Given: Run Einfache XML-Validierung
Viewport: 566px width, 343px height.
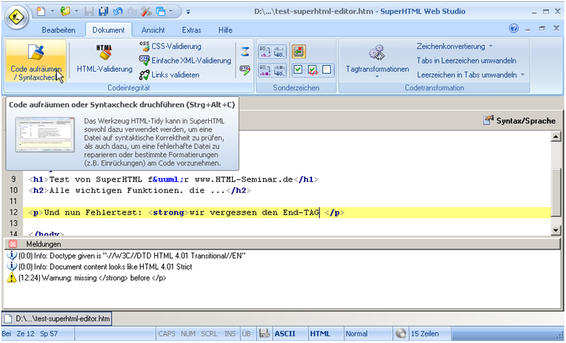Looking at the screenshot, I should click(185, 61).
